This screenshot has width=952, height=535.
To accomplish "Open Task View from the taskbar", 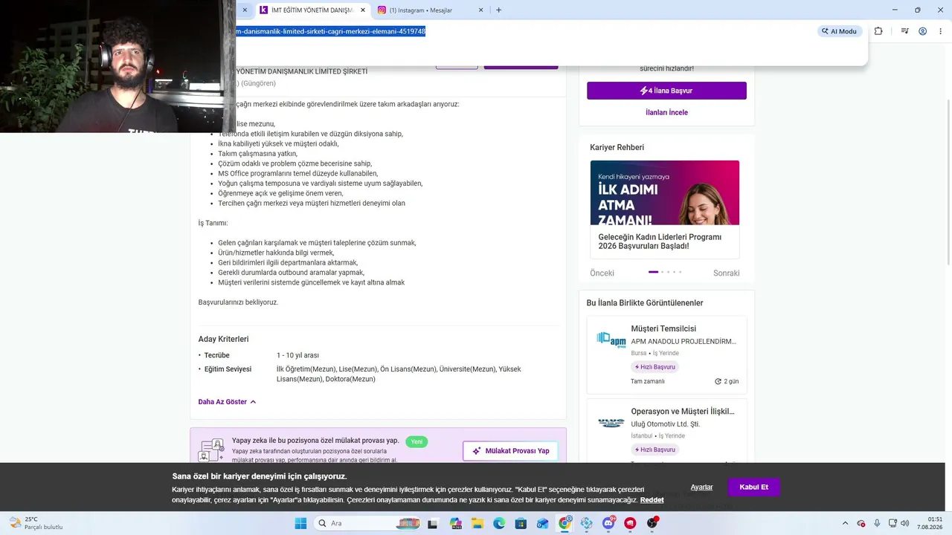I will pyautogui.click(x=433, y=523).
